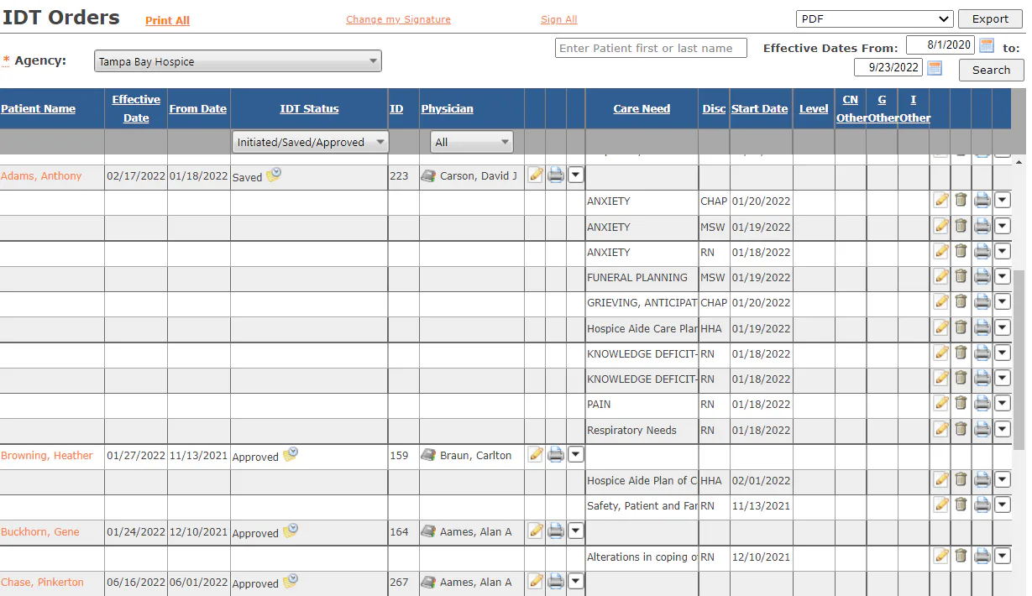Expand actions dropdown for ANXIETY RN row

click(1003, 251)
